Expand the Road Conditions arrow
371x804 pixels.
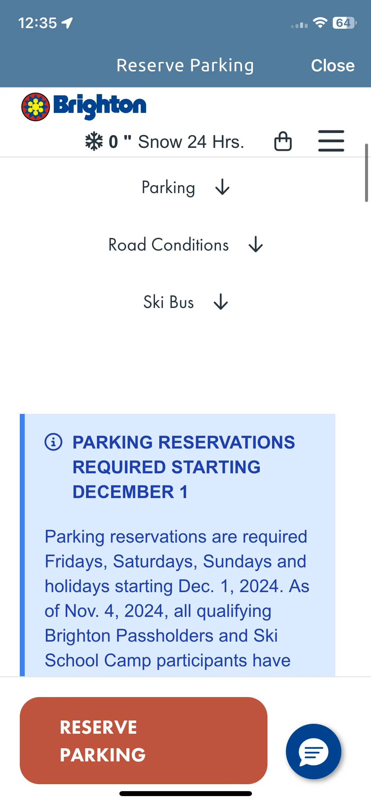[x=256, y=245]
